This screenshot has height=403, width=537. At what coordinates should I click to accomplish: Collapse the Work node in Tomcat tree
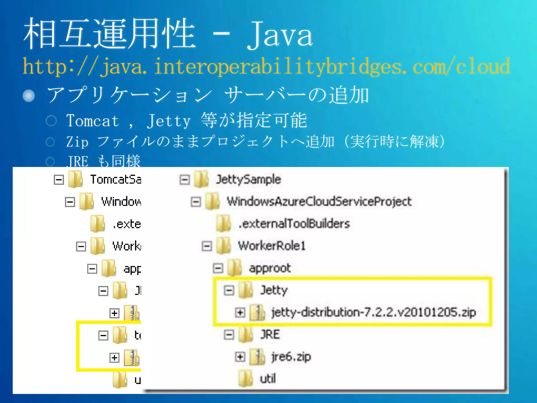pyautogui.click(x=81, y=246)
